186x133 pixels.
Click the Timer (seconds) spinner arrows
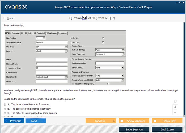[x=123, y=54]
